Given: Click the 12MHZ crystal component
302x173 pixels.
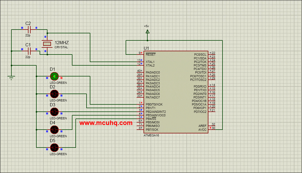Looking at the screenshot, I should tap(47, 43).
